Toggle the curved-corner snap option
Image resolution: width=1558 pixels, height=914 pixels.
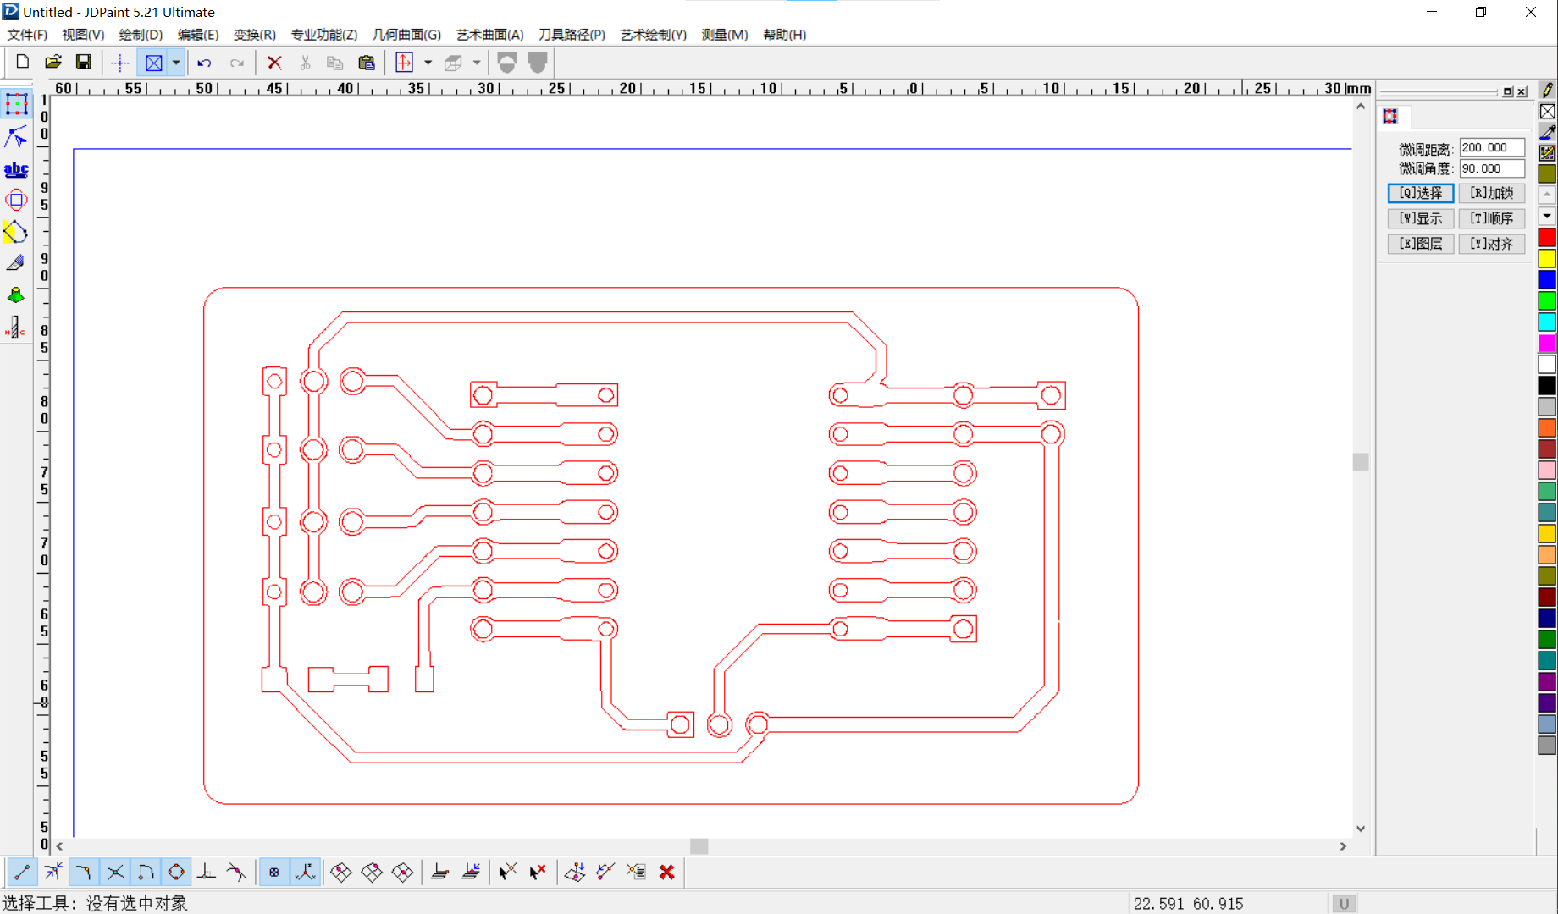pyautogui.click(x=83, y=872)
